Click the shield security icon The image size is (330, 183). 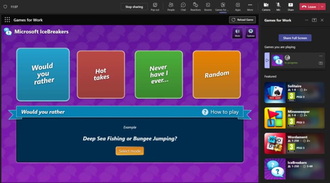(5, 7)
